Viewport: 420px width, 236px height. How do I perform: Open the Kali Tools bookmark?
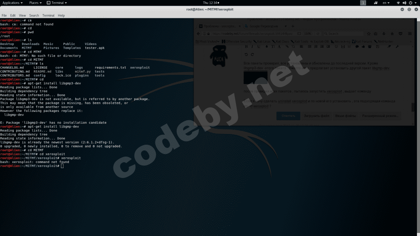tap(299, 42)
